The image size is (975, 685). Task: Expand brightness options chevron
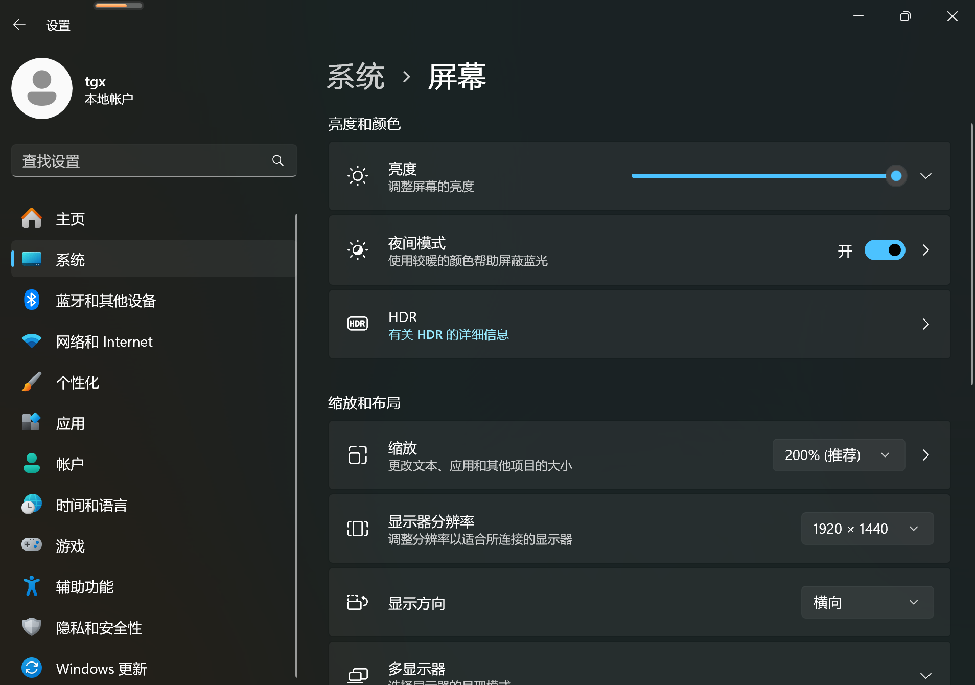pos(926,176)
